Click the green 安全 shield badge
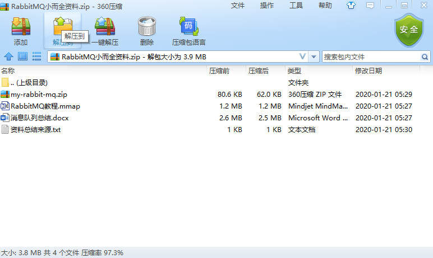Viewport: 433px width, 258px height. pos(409,30)
